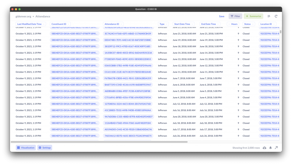
Task: Open Location ID in June 11, 2018 row
Action: pyautogui.click(x=269, y=72)
